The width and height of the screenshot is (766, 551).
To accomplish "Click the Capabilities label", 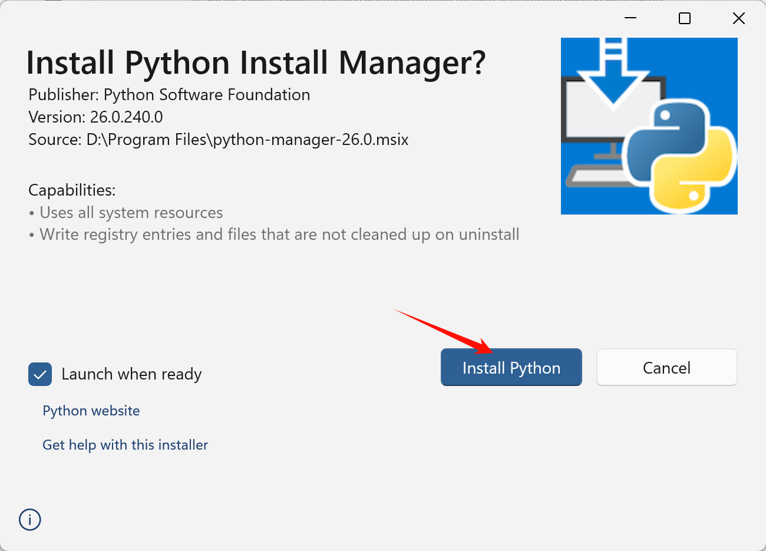I will click(x=72, y=190).
